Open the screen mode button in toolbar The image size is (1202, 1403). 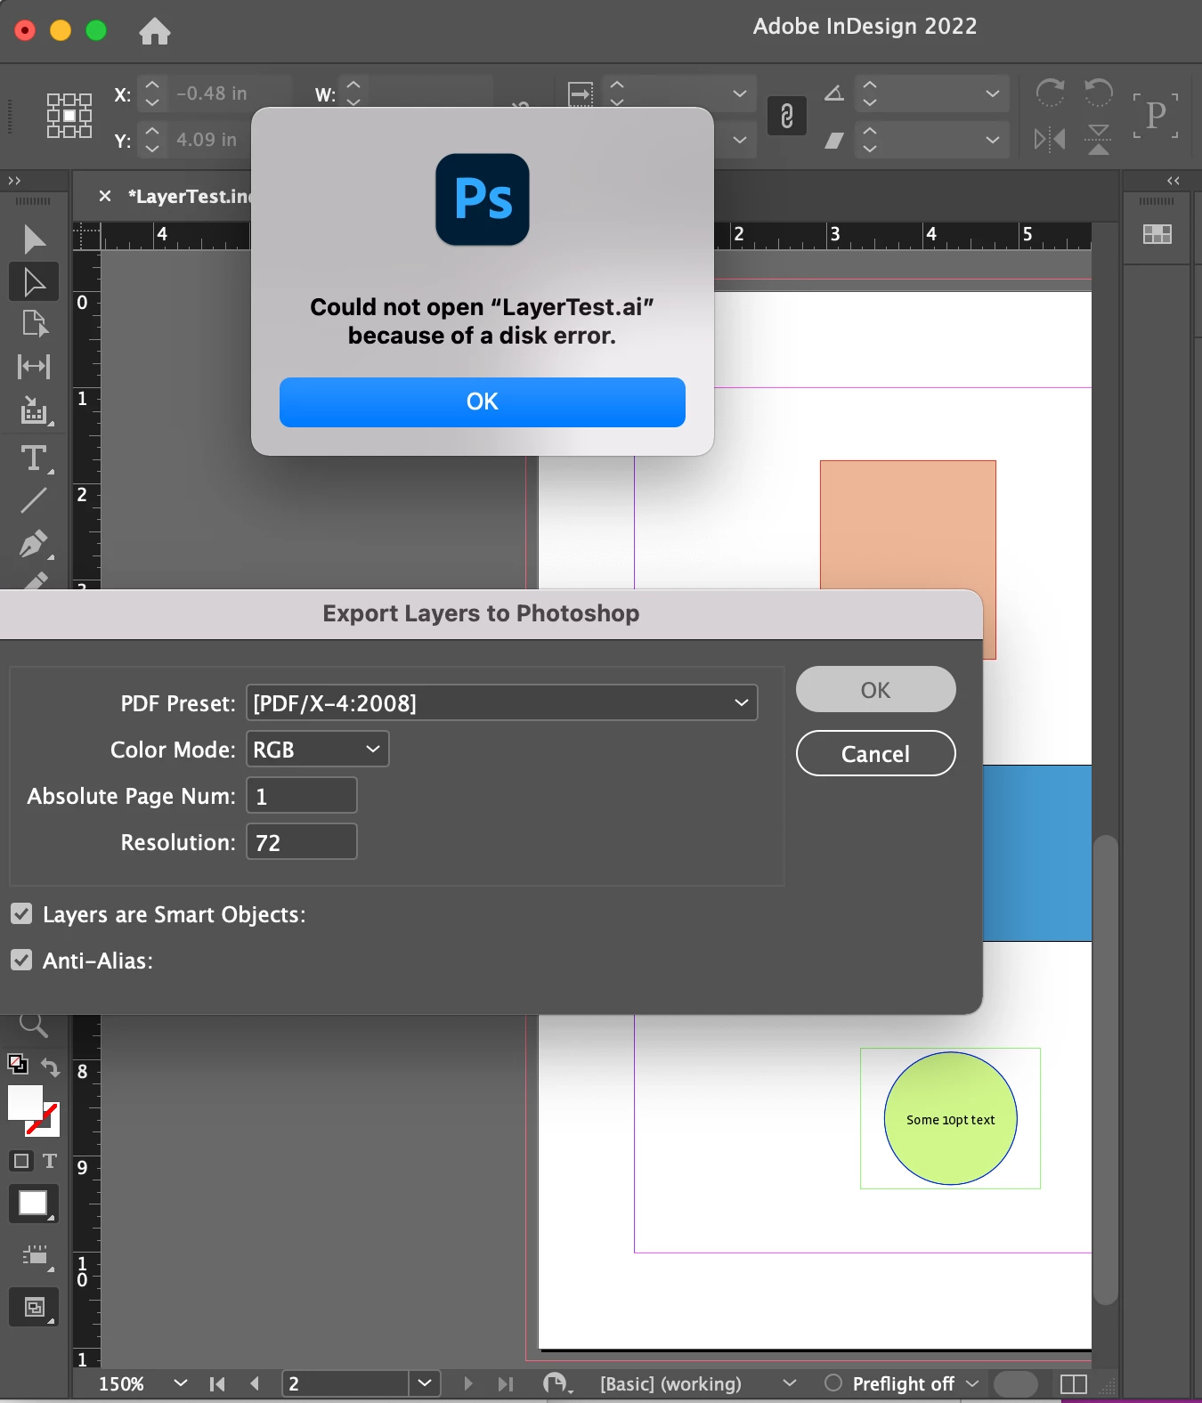click(34, 1307)
